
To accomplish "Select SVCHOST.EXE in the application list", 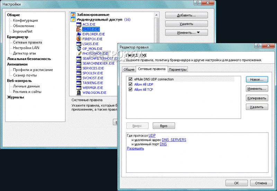I will pyautogui.click(x=93, y=78).
